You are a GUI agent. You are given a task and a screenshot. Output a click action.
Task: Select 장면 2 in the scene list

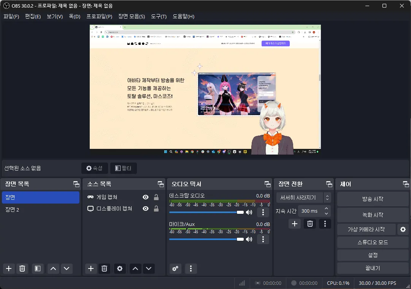pos(12,210)
